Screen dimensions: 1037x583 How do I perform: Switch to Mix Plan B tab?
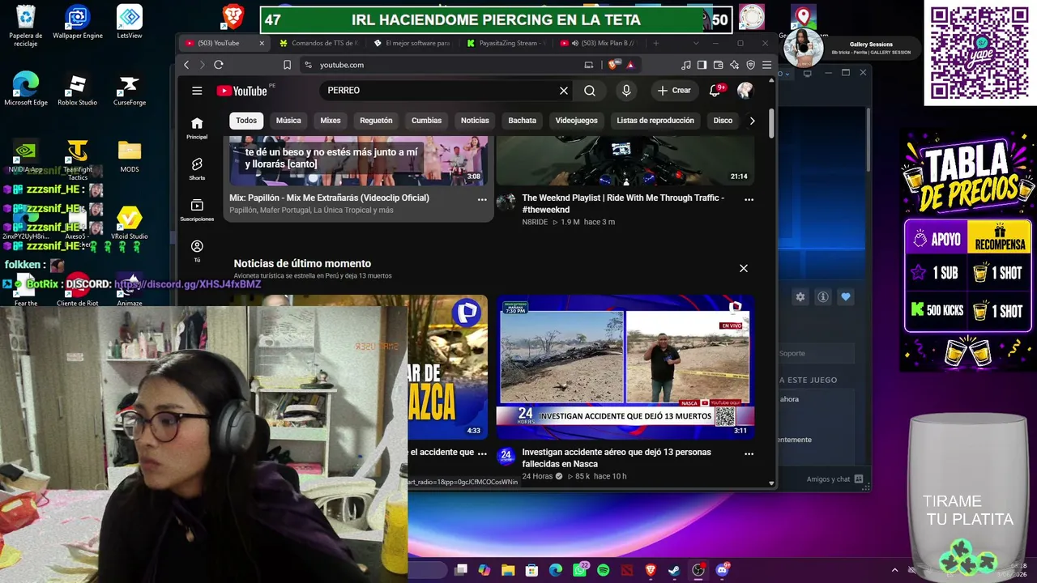[600, 43]
